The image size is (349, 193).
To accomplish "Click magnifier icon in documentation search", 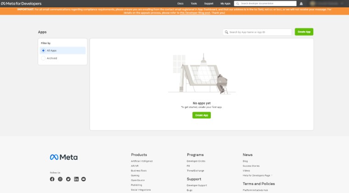I will click(x=237, y=4).
